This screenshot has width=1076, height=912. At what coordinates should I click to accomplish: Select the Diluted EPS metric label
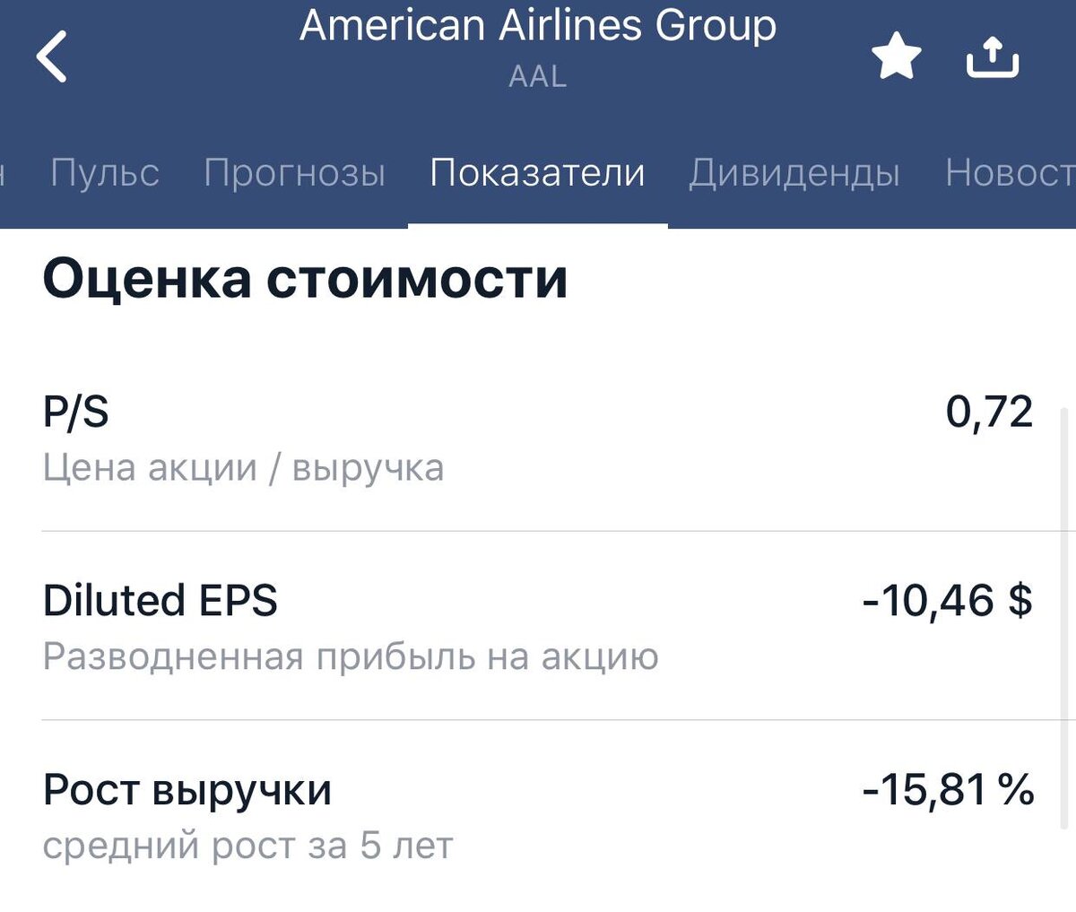pyautogui.click(x=161, y=600)
